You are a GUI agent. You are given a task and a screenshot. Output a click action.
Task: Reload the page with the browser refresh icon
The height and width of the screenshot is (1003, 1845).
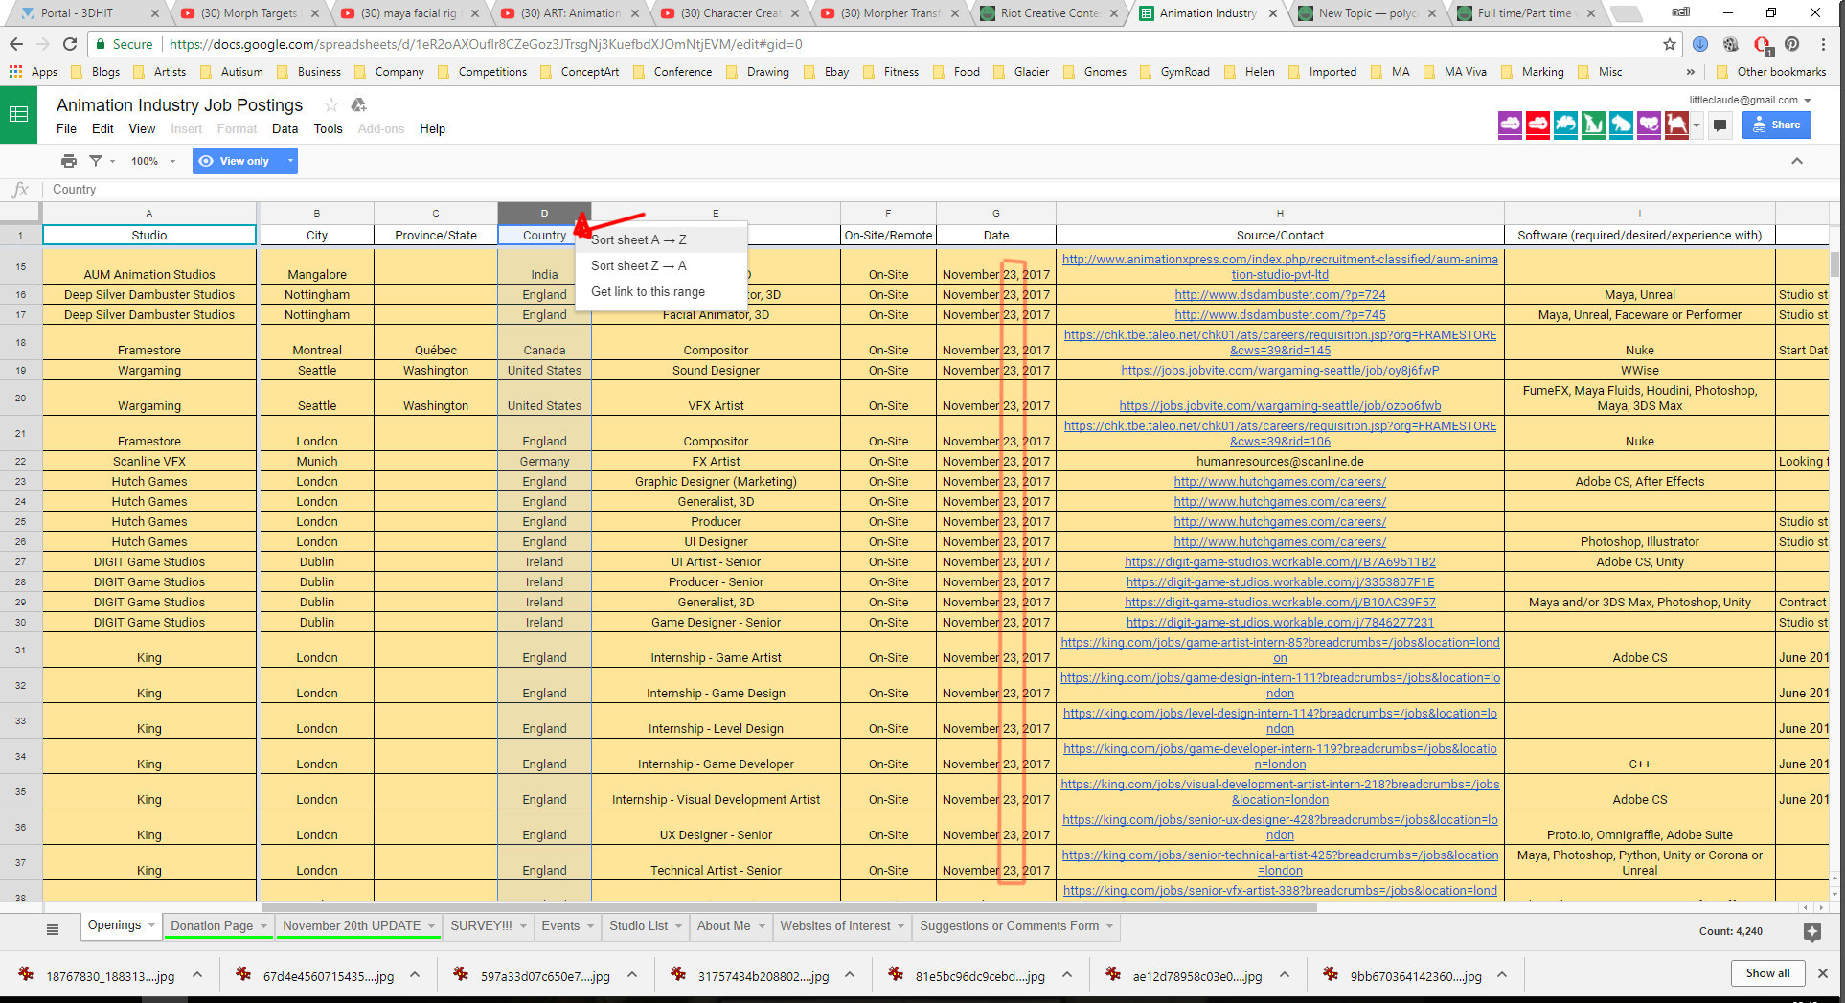(69, 44)
